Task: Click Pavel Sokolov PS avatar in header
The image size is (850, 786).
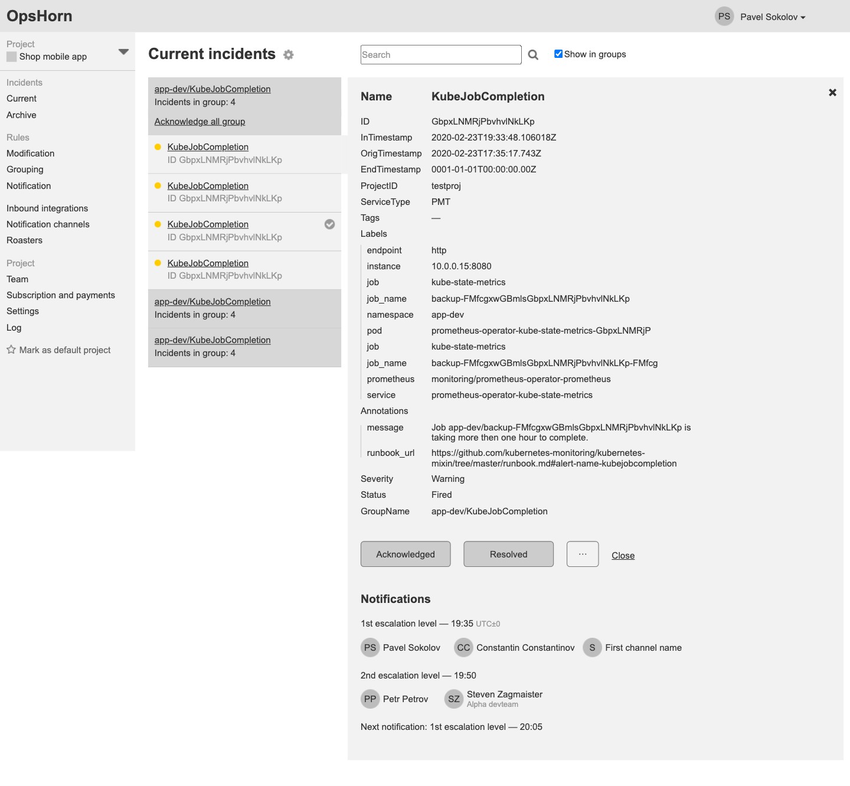Action: (724, 17)
